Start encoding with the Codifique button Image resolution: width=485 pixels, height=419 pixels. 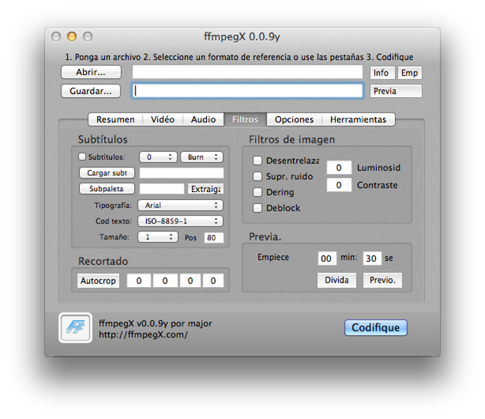click(376, 328)
